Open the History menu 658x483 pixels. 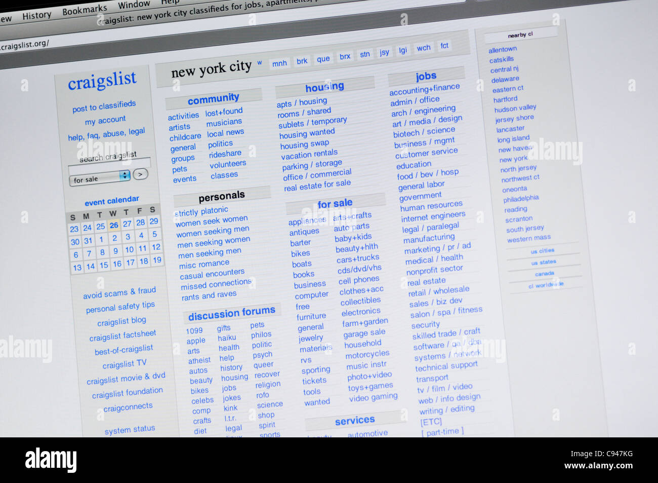[36, 15]
